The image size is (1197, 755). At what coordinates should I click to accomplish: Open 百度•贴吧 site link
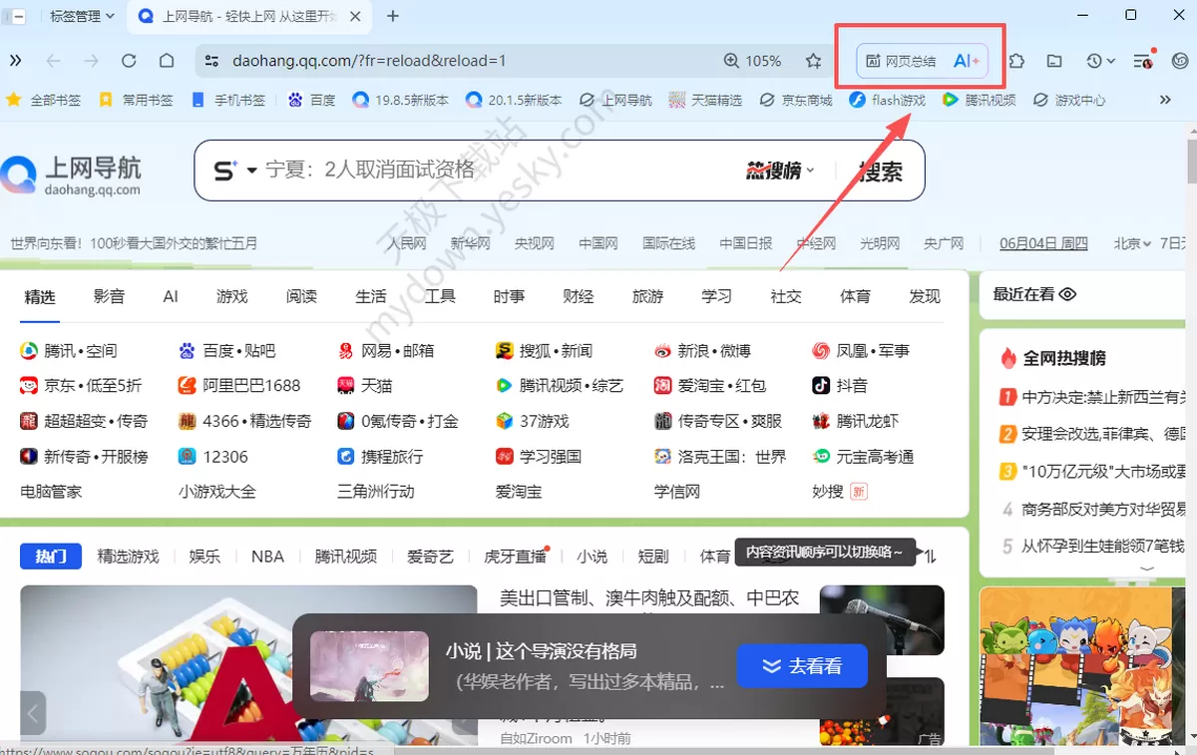click(x=226, y=351)
